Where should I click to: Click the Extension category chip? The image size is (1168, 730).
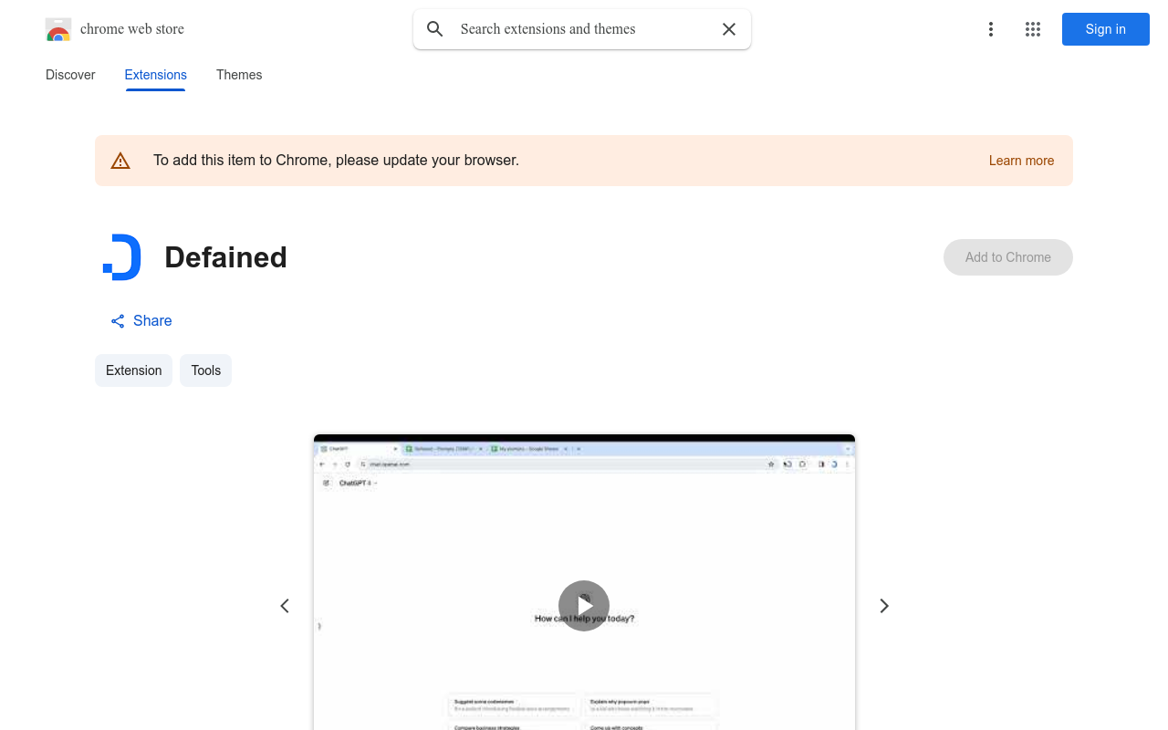pyautogui.click(x=133, y=370)
